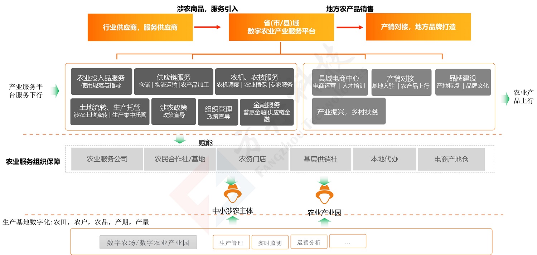This screenshot has height=255, width=537.
Task: Click the 农业产品上行 label
Action: (524, 97)
